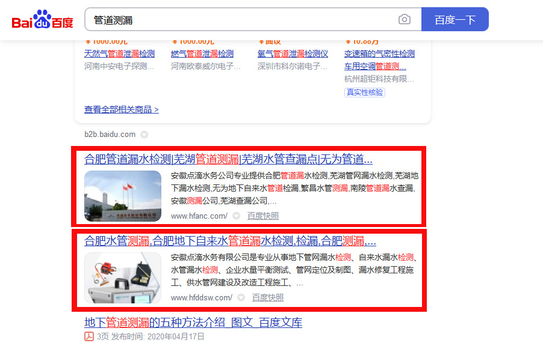Screen dimensions: 543x343
Task: Open 查看全部相关商品 link
Action: [122, 110]
